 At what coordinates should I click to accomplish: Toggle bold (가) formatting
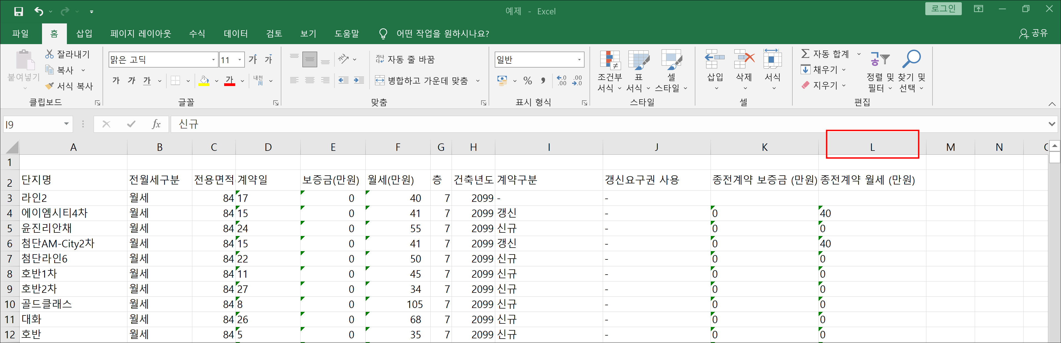[x=116, y=81]
